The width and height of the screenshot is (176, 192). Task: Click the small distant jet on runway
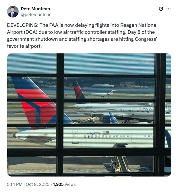click(x=102, y=94)
